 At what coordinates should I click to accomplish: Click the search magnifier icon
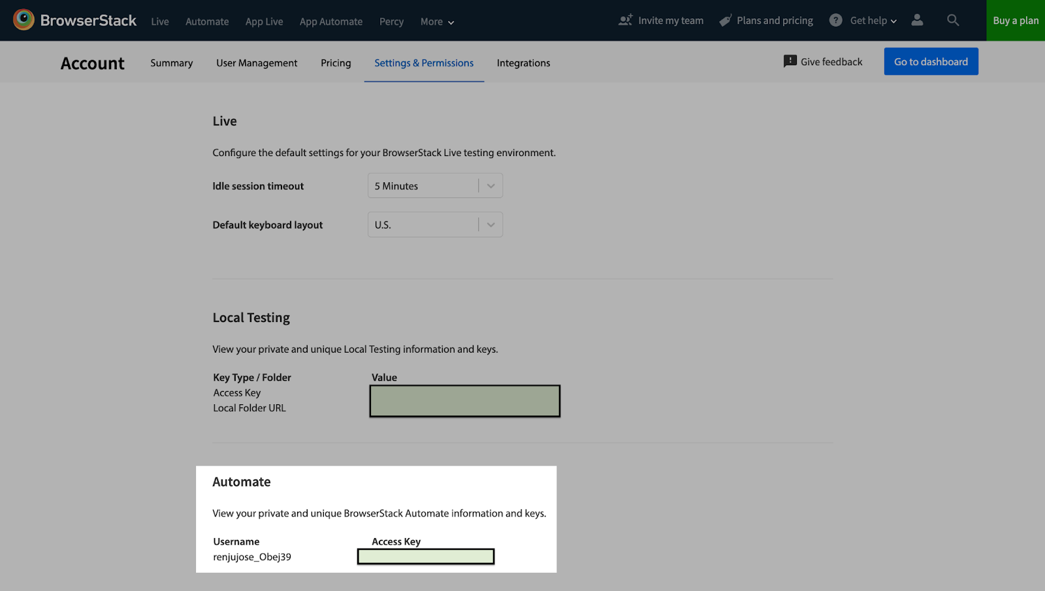(953, 20)
